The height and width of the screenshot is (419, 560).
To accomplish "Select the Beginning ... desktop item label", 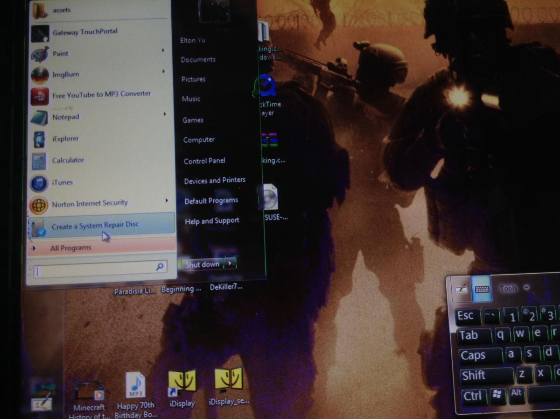I will coord(181,289).
